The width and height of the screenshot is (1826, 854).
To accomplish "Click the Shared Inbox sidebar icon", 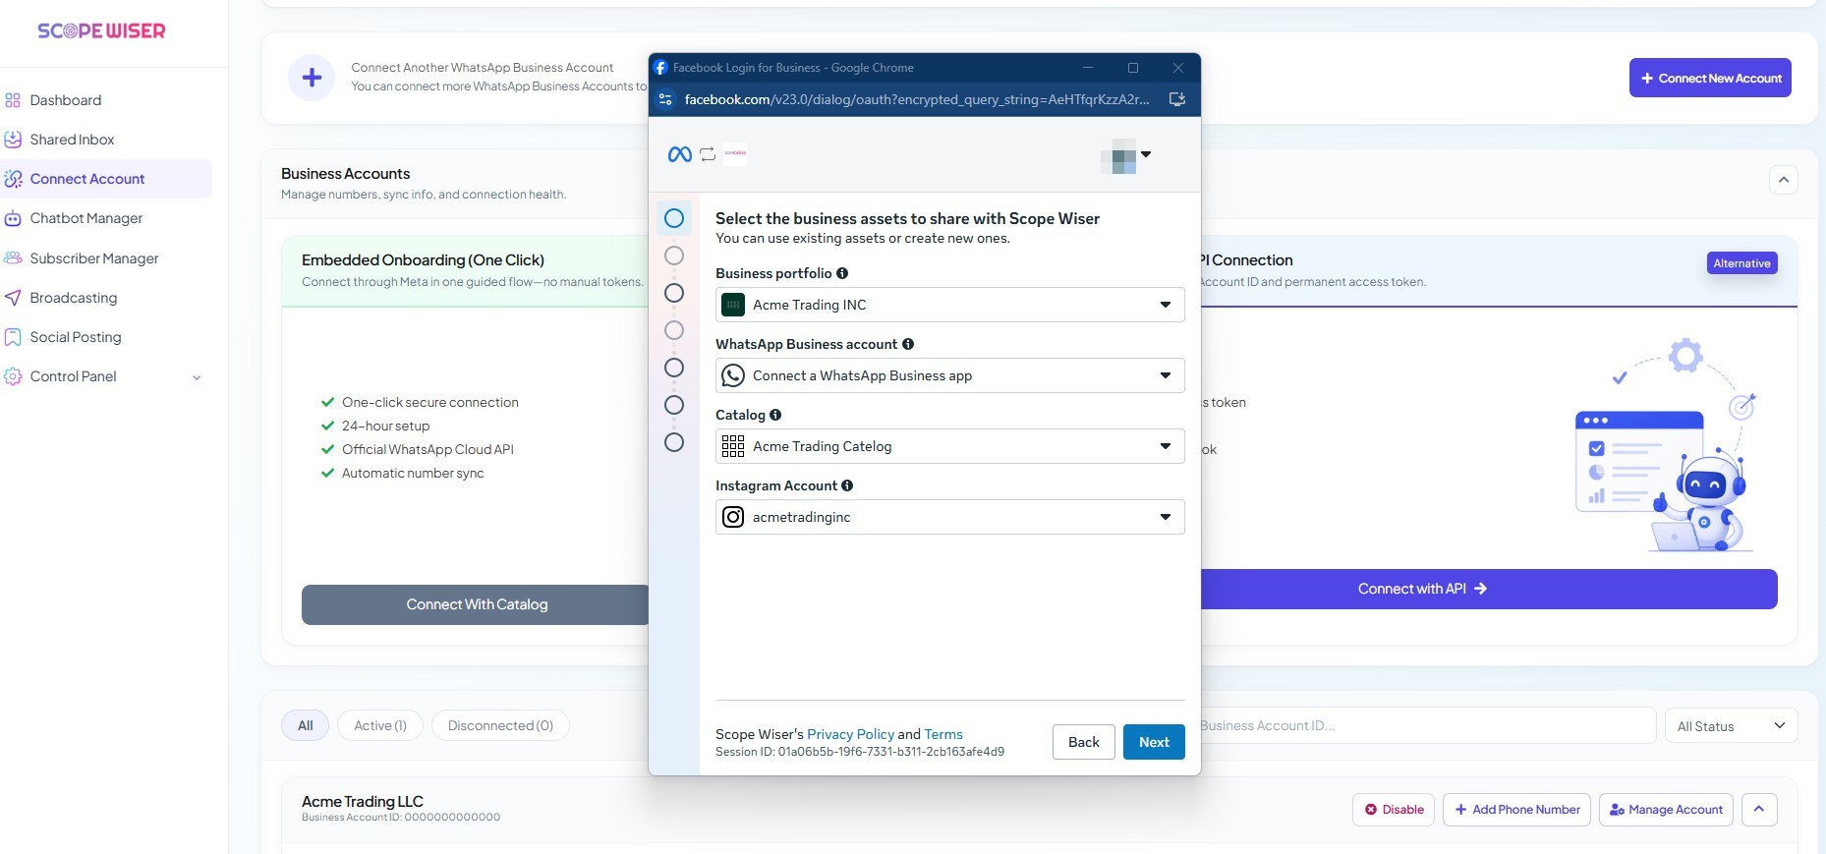I will (13, 140).
